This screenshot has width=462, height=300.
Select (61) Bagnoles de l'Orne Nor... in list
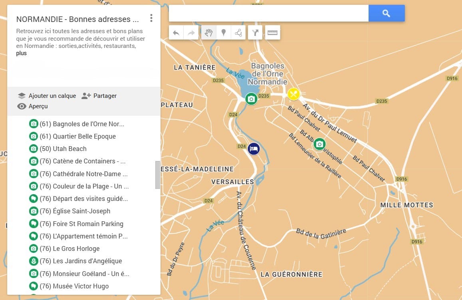click(x=82, y=124)
